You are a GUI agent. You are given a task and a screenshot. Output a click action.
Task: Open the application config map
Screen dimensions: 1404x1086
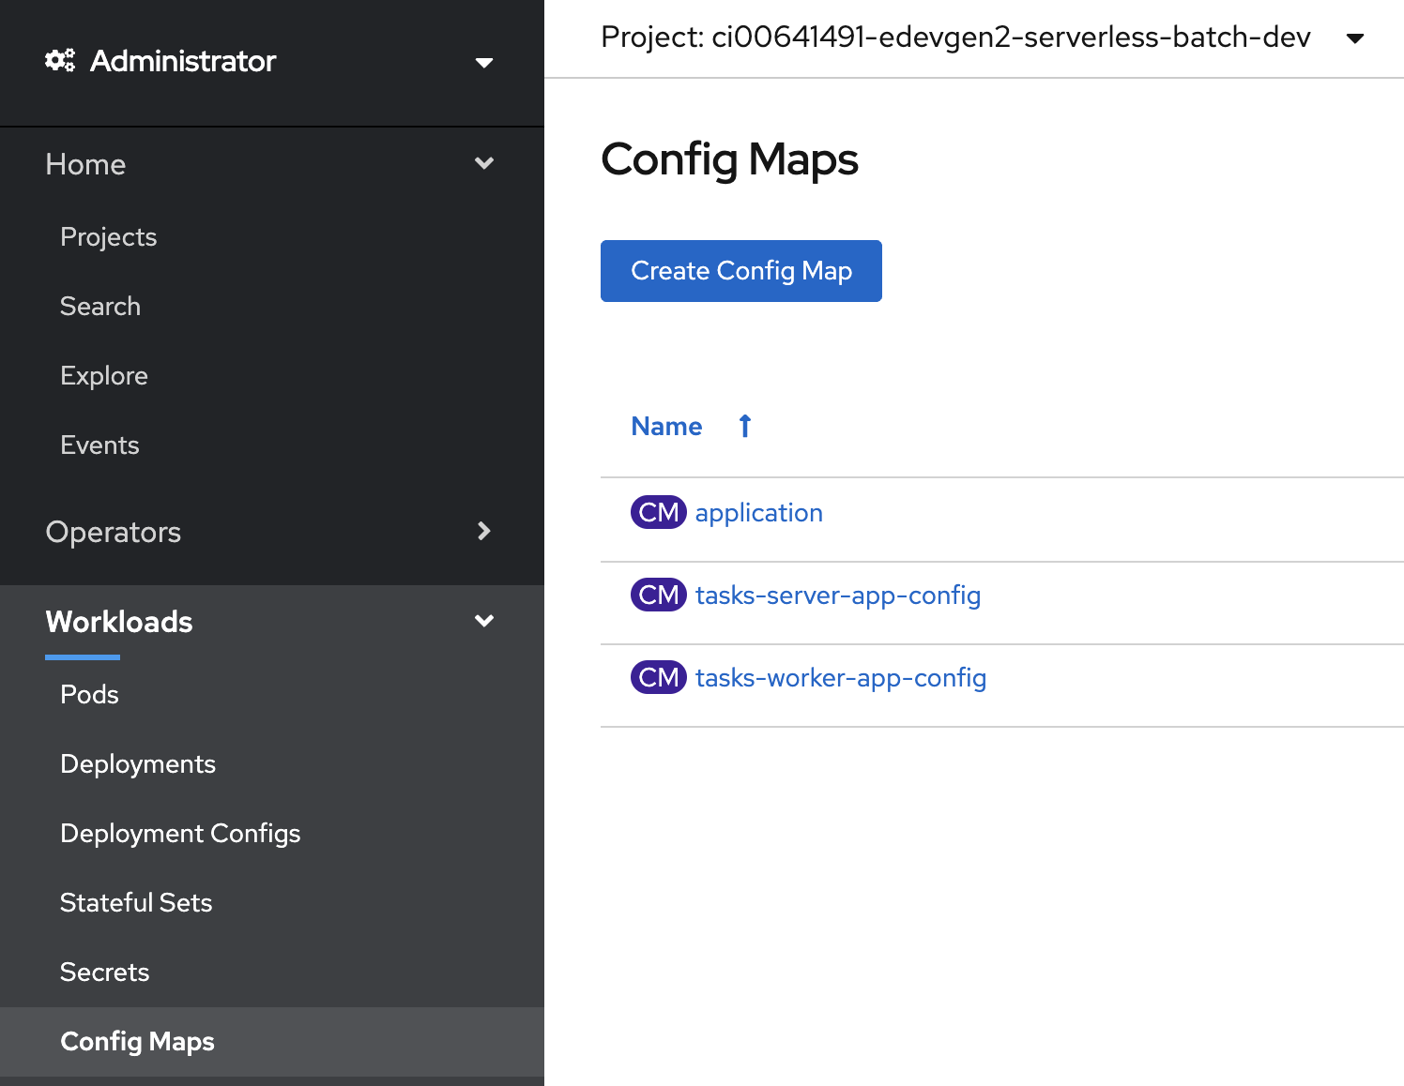click(759, 512)
